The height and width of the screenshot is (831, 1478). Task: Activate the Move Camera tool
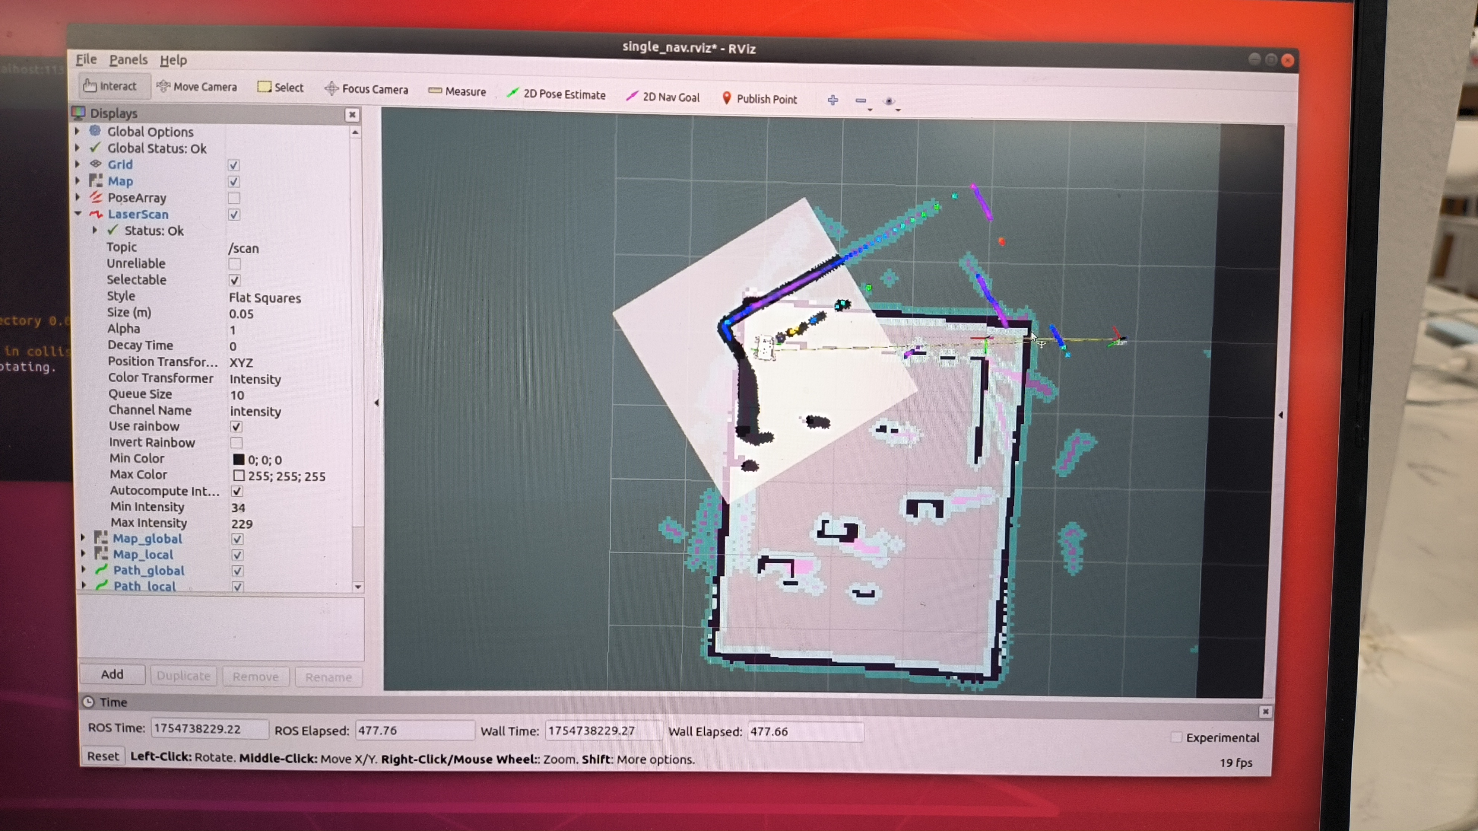(197, 87)
